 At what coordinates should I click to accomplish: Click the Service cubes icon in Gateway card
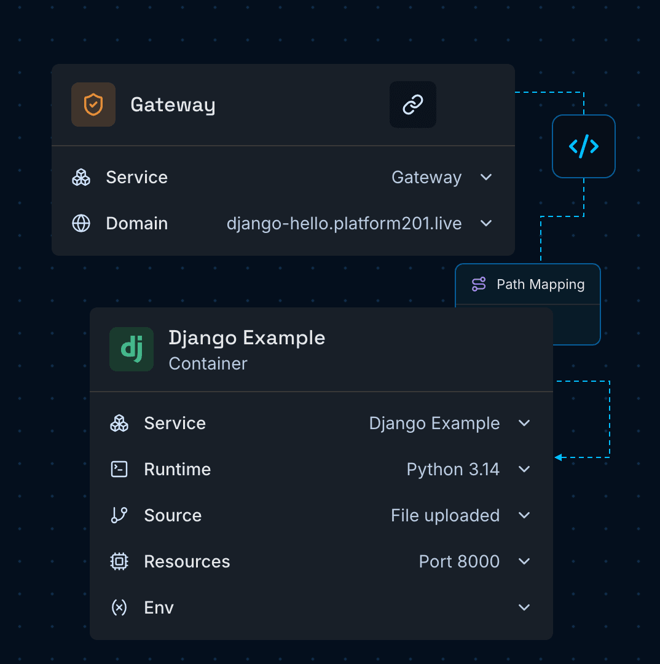(81, 178)
